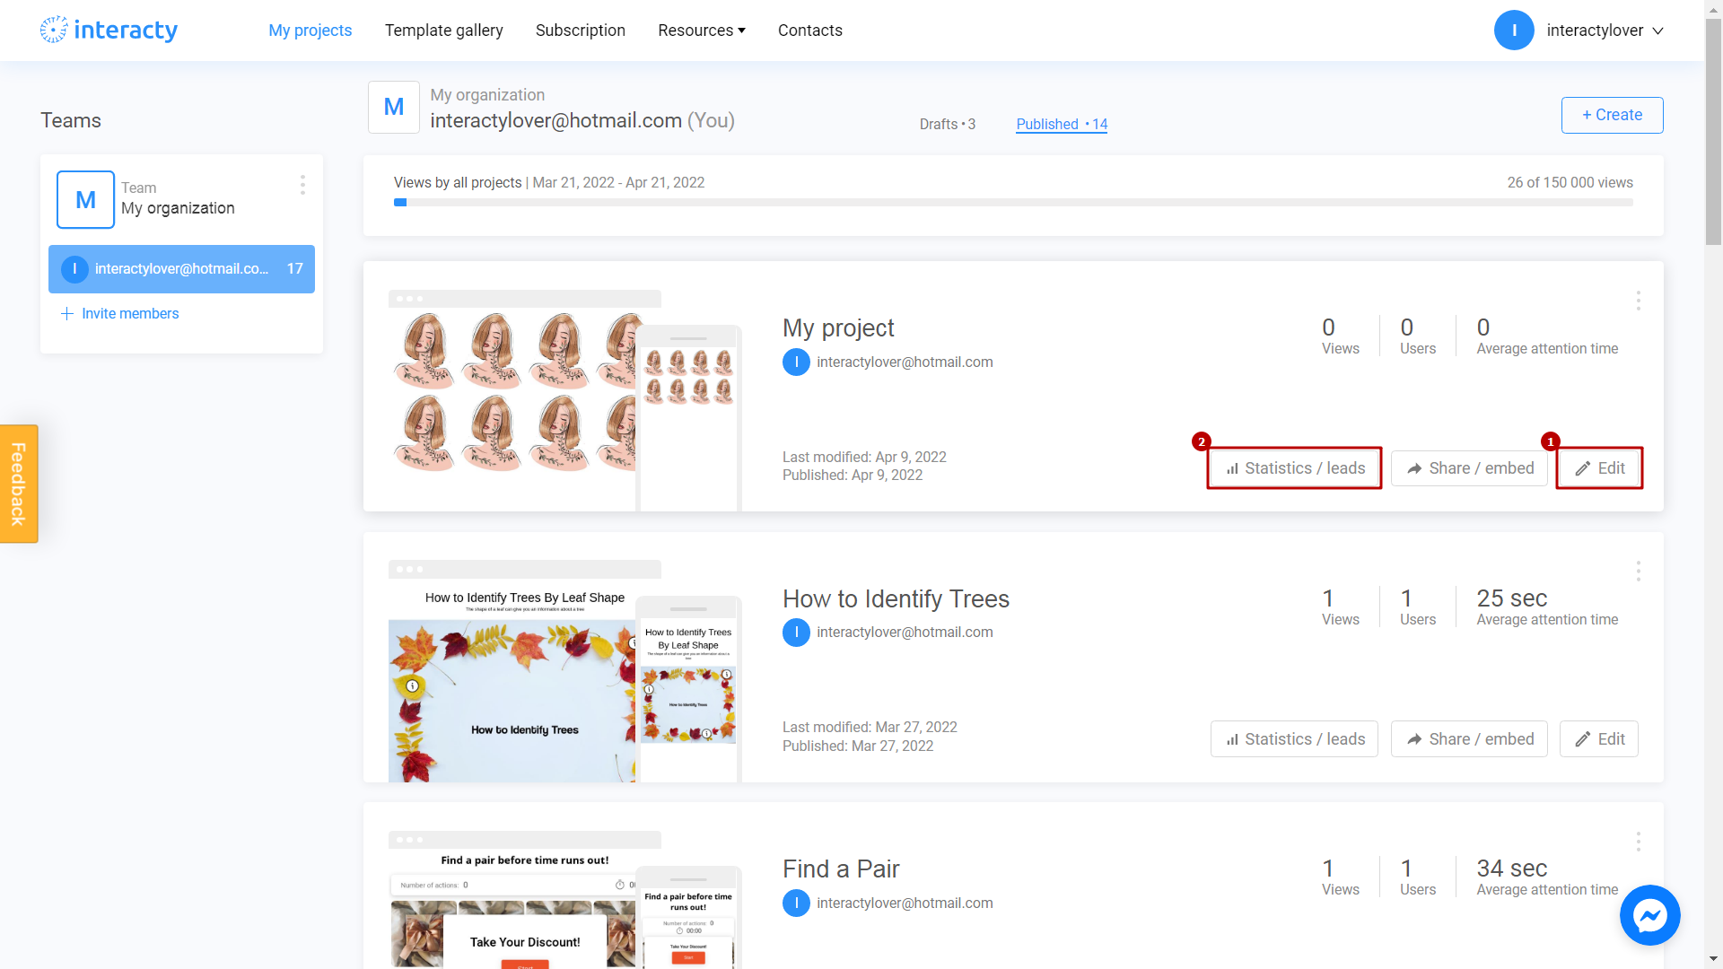Open My project mobile preview thumbnail

point(688,418)
